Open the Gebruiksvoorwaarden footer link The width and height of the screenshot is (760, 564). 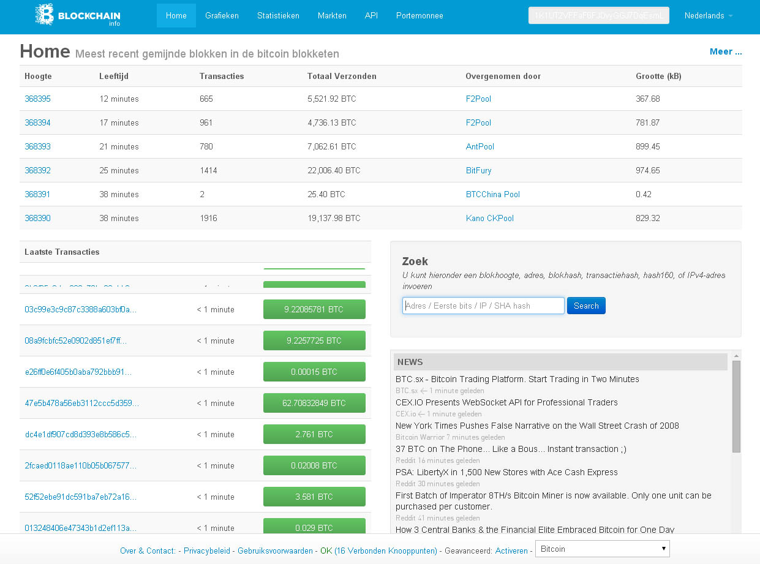275,551
